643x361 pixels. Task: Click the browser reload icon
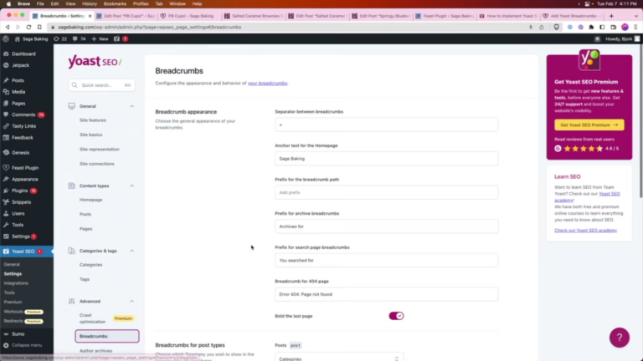click(x=28, y=27)
